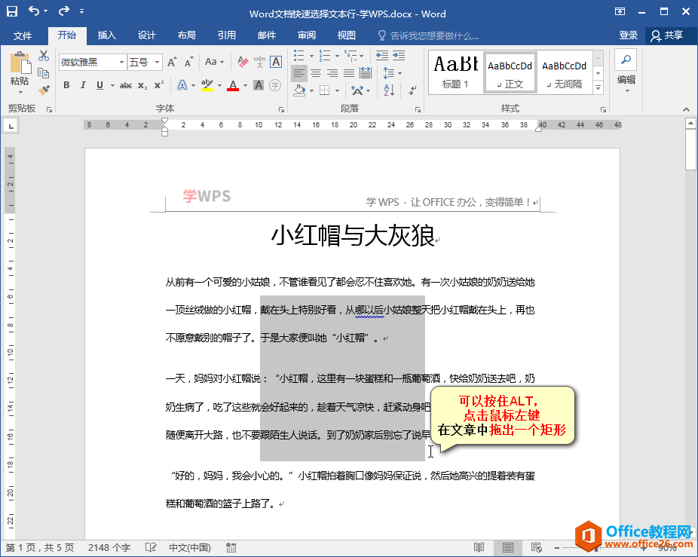Select the strikethrough icon
The width and height of the screenshot is (698, 557).
point(125,84)
